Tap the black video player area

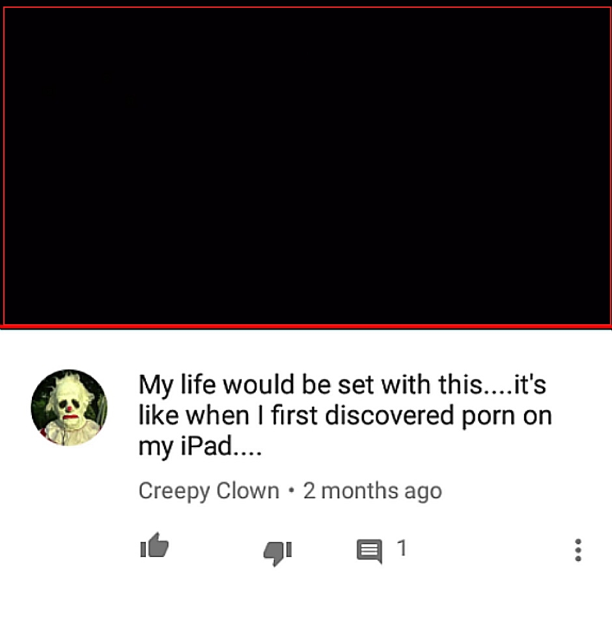click(x=306, y=165)
